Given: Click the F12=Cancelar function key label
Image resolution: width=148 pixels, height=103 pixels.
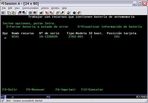Looking at the screenshot, I should pyautogui.click(x=92, y=90).
